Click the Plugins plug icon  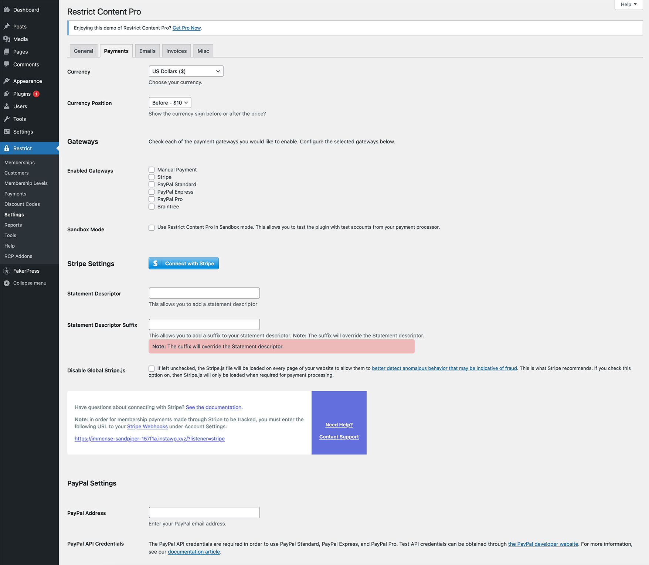tap(7, 94)
